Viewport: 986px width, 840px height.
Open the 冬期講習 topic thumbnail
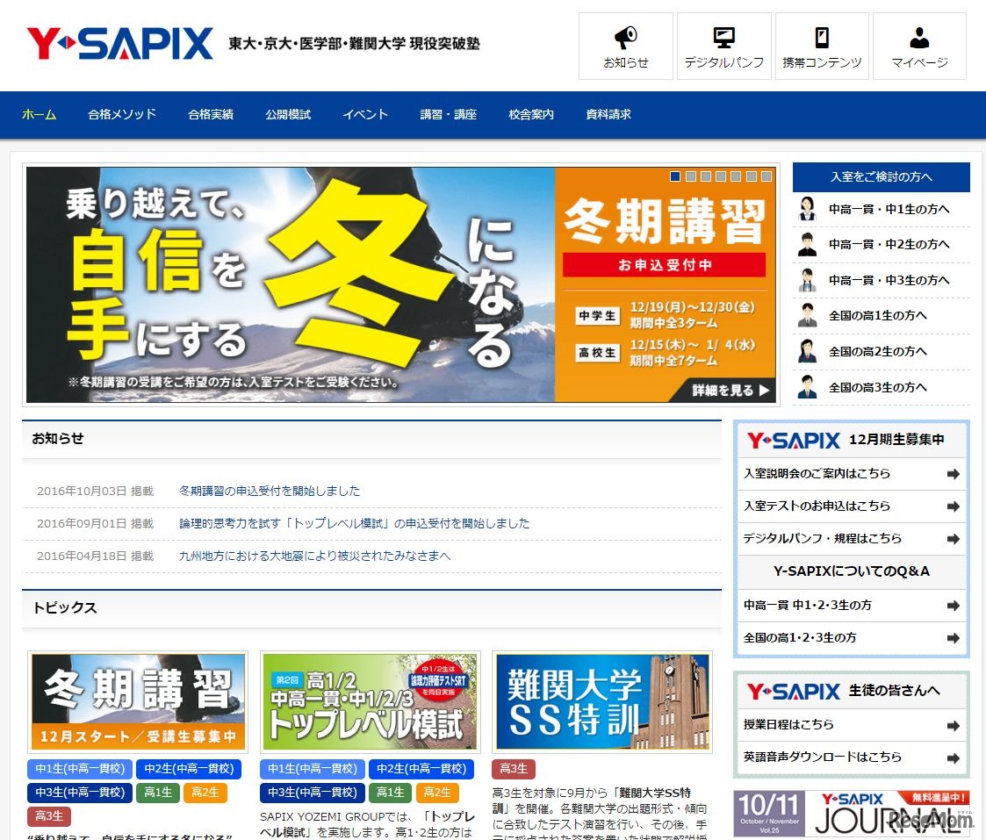[138, 701]
